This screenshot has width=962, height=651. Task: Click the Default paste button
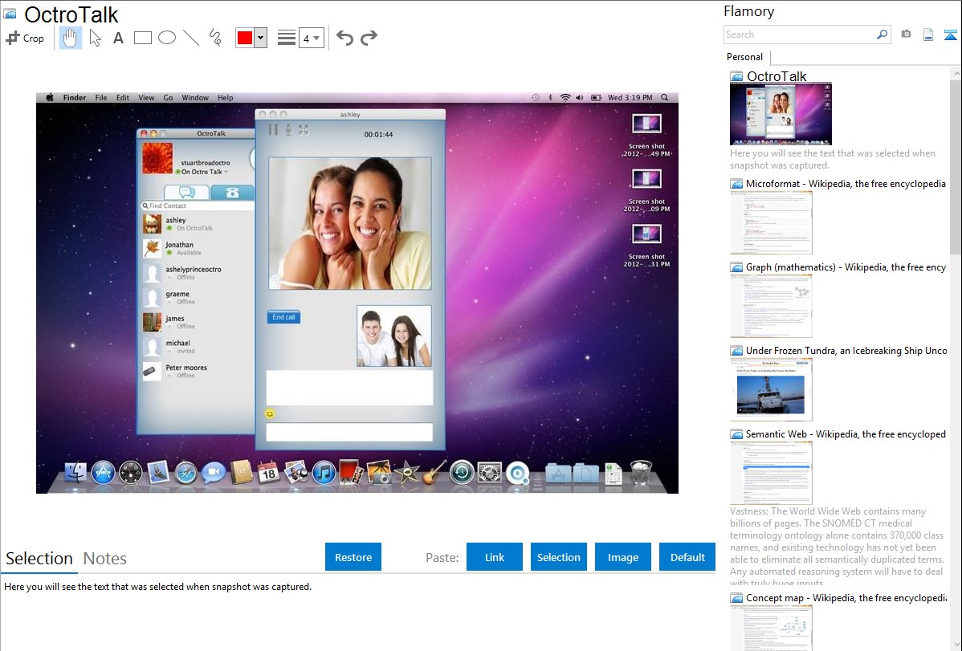coord(687,557)
